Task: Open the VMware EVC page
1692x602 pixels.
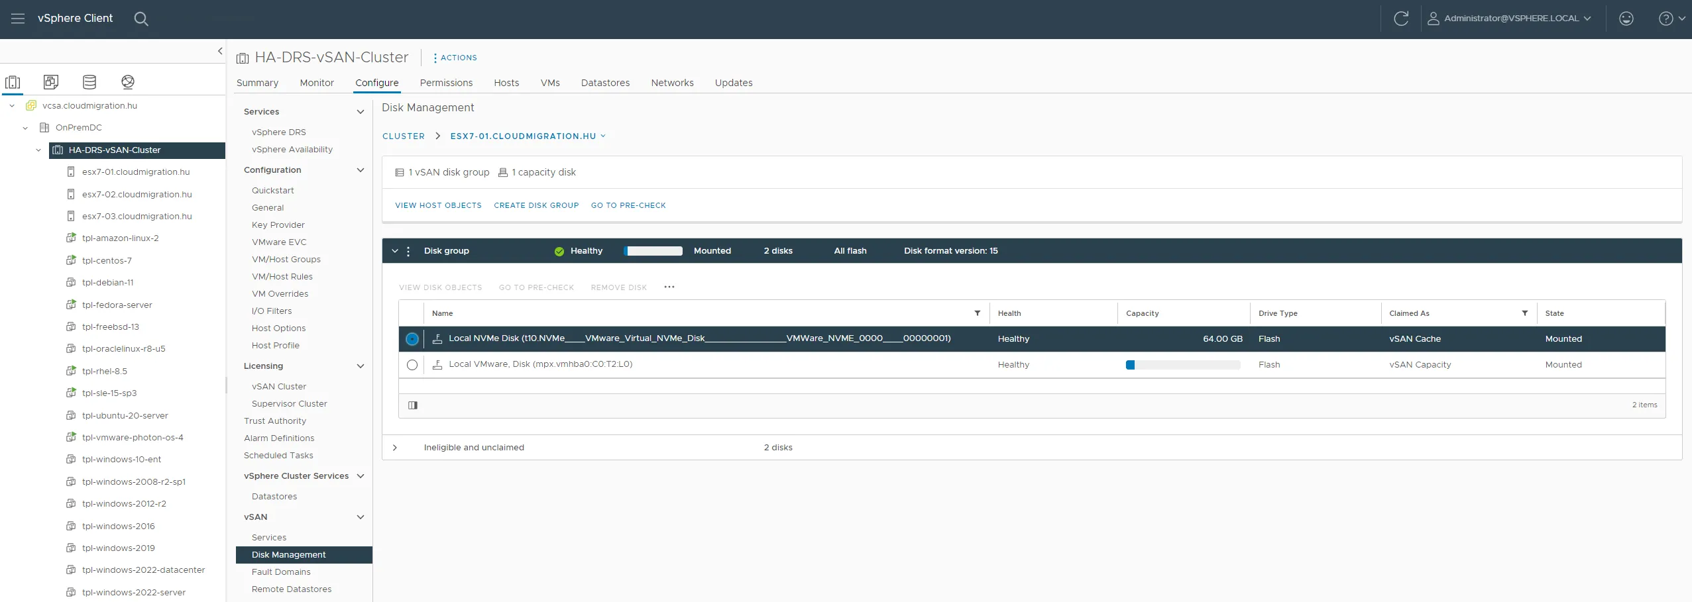Action: click(279, 242)
